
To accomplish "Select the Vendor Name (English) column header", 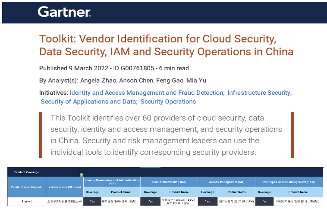I will click(27, 187).
